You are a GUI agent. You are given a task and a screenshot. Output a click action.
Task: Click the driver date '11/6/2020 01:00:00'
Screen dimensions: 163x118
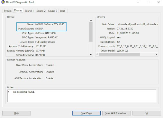tap(128, 33)
